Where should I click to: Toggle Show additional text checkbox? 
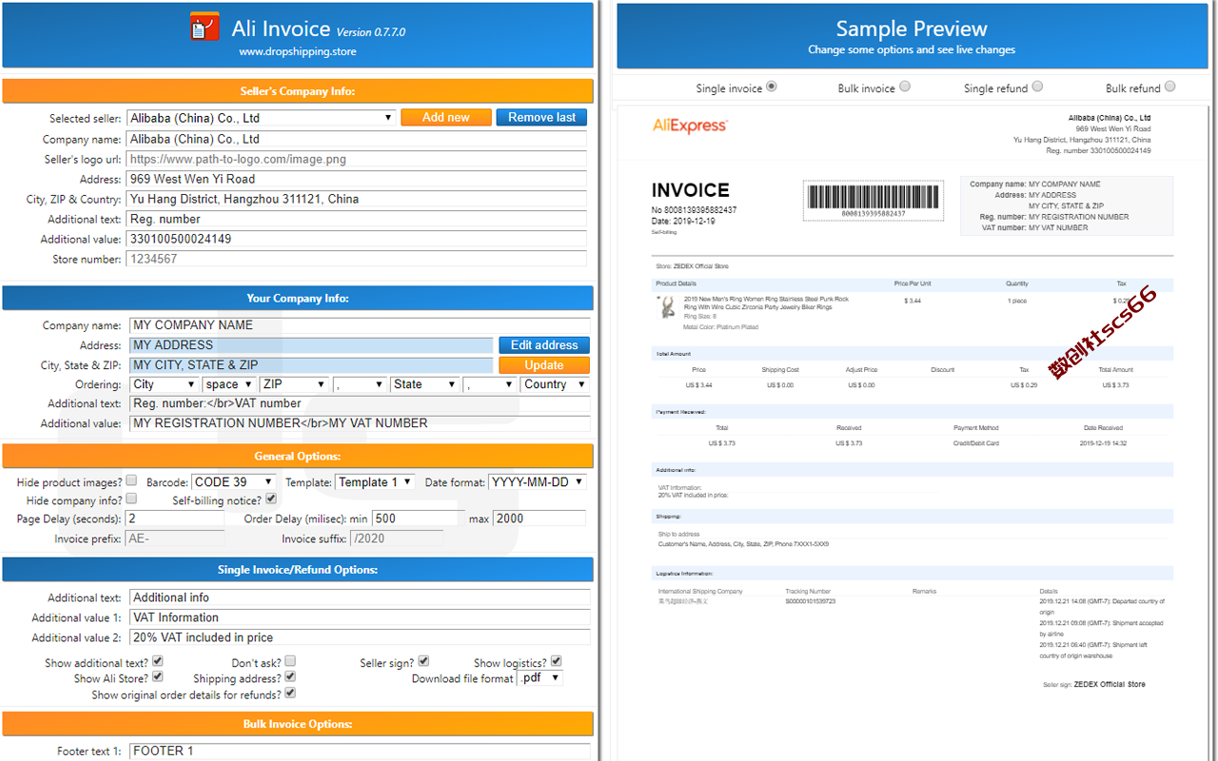click(158, 661)
